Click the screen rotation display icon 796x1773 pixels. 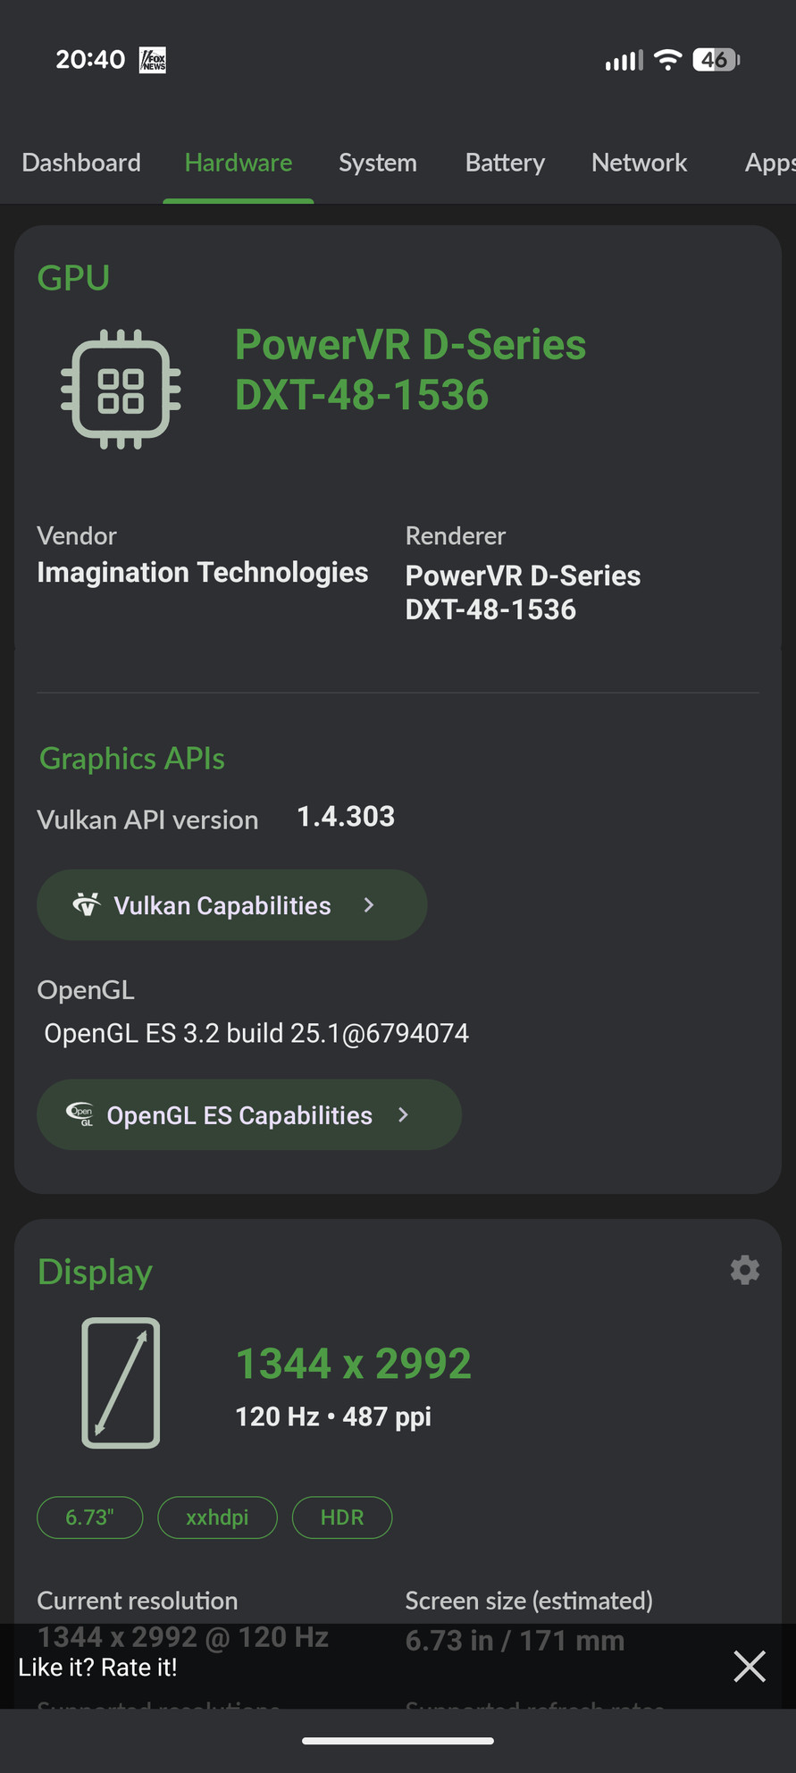point(121,1382)
